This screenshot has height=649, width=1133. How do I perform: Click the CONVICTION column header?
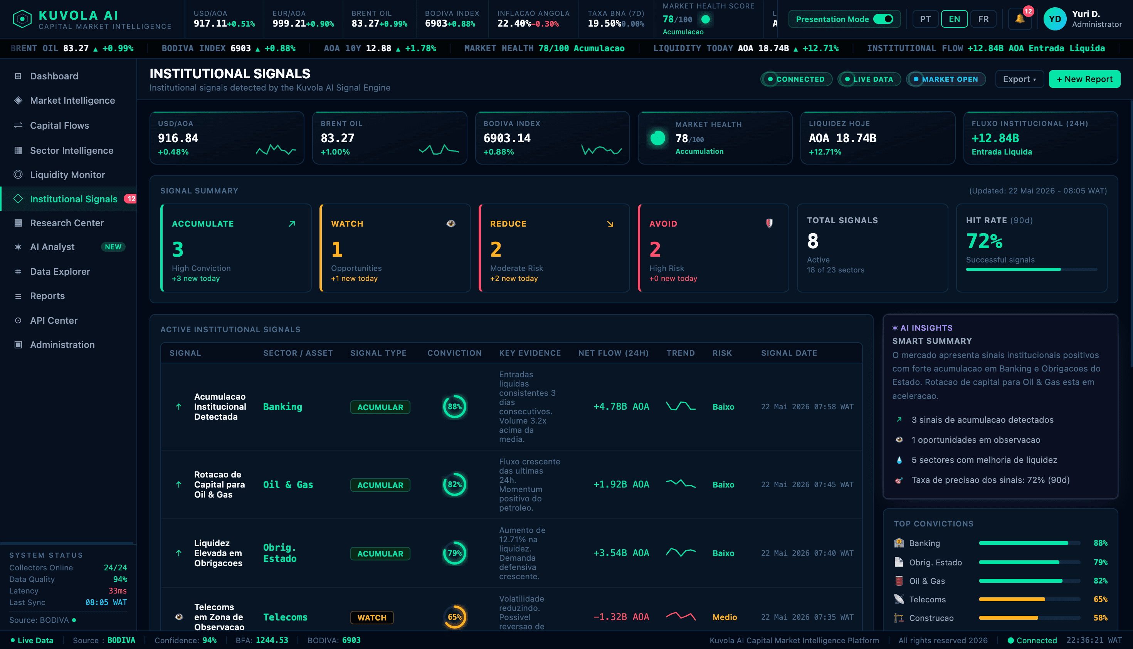point(454,353)
